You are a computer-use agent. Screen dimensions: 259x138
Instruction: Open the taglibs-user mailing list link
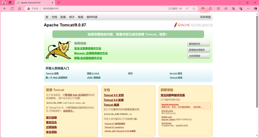[x=167, y=117]
